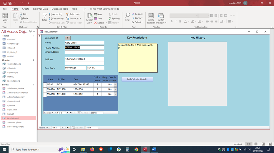Launch Word from the Windows taskbar
274x153 pixels.
click(154, 149)
